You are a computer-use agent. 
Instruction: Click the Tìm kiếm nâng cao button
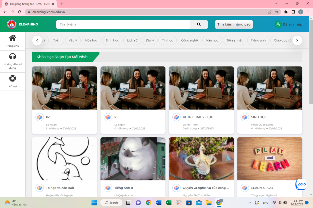(x=234, y=24)
